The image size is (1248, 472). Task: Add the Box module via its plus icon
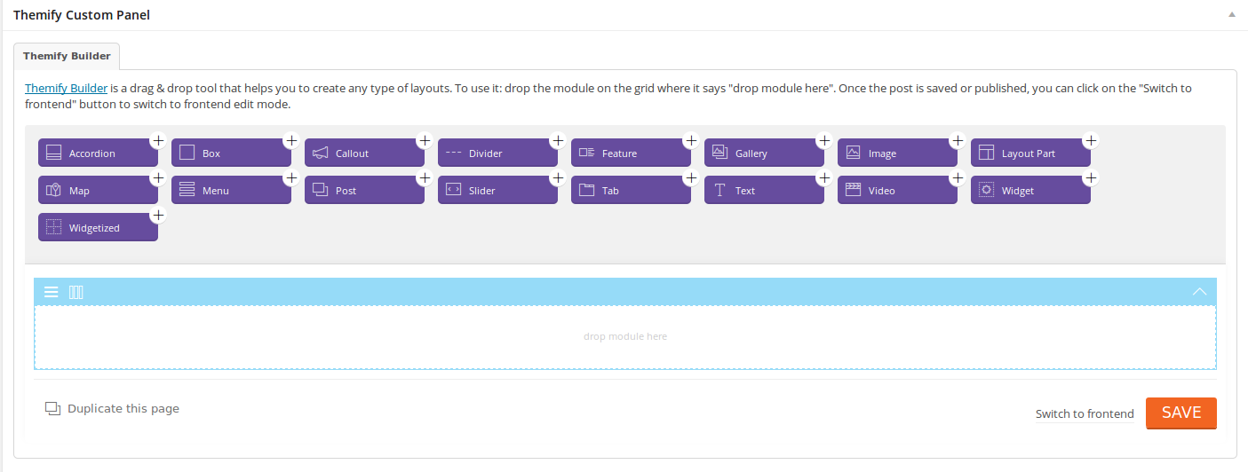(x=290, y=140)
